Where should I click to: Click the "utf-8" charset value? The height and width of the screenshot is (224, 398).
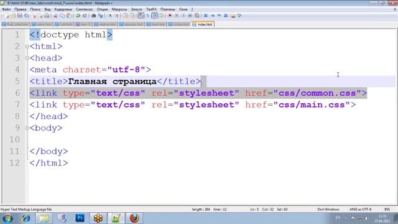tap(126, 70)
